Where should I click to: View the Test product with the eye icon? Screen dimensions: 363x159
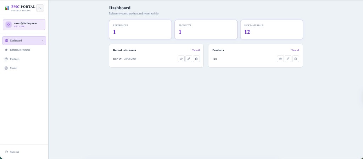[280, 59]
